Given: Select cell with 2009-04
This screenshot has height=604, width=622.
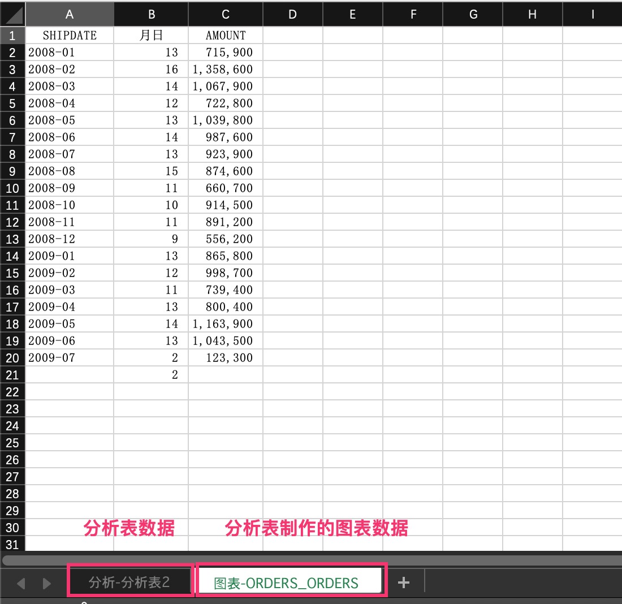Looking at the screenshot, I should coord(70,307).
